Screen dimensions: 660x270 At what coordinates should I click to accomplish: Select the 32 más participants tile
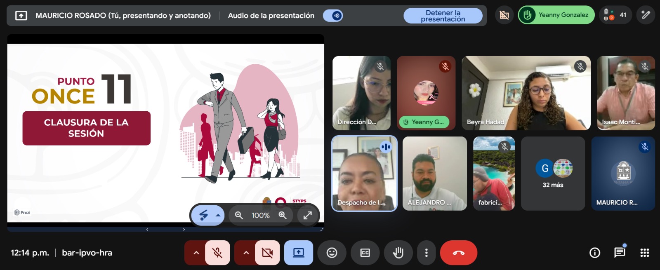click(x=553, y=174)
